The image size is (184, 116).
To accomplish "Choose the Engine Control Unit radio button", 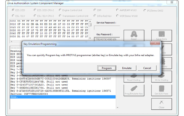I will (60, 10).
